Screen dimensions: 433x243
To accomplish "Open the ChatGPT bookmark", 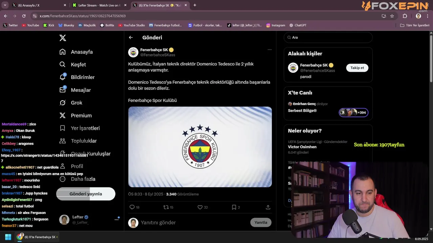I will coord(298,25).
